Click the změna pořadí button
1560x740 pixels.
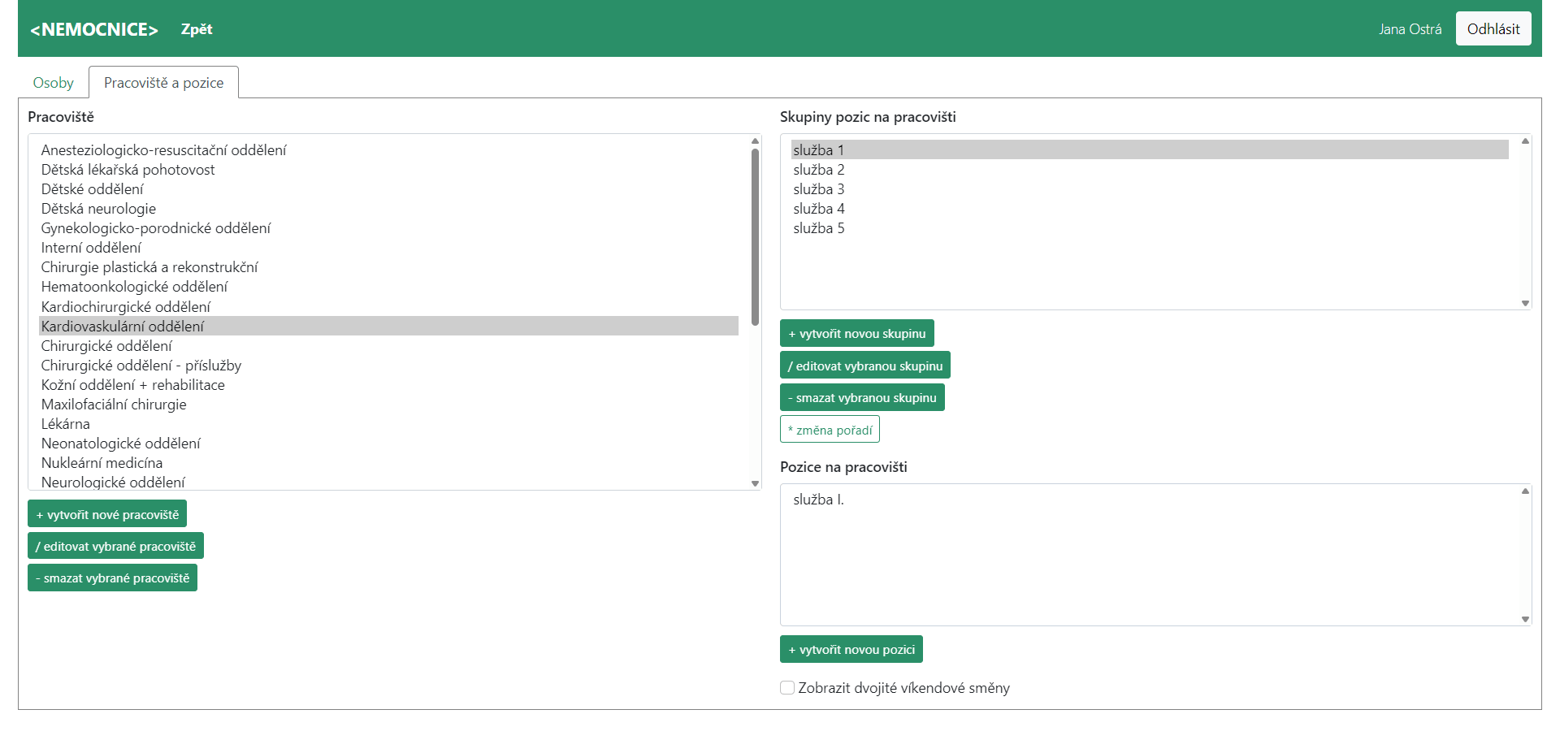[830, 430]
